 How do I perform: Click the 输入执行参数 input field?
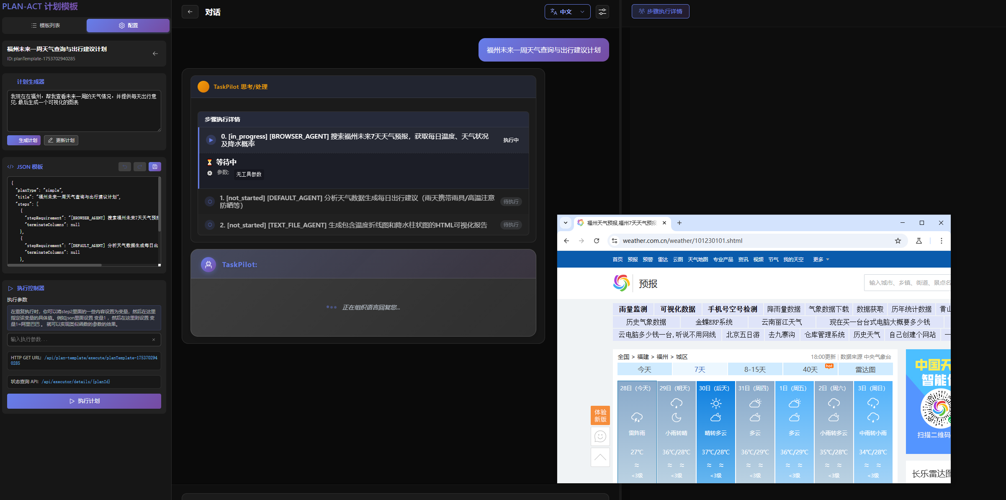coord(80,340)
